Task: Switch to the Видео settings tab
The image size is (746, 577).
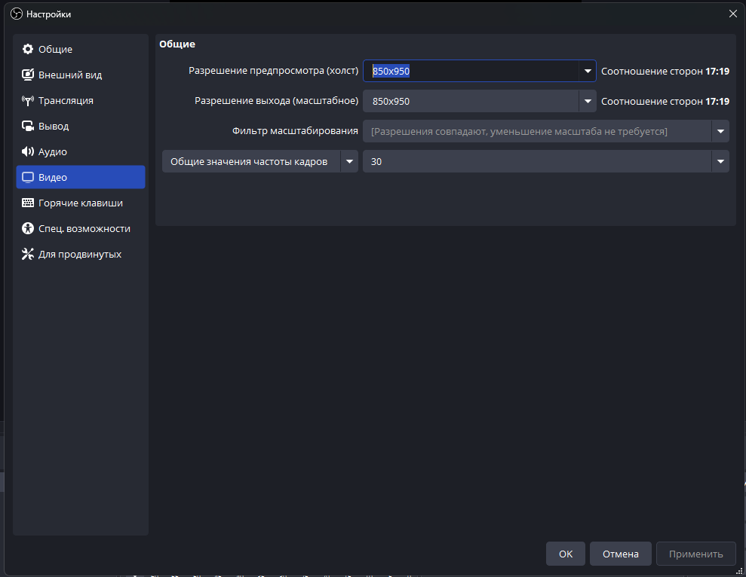Action: (80, 178)
